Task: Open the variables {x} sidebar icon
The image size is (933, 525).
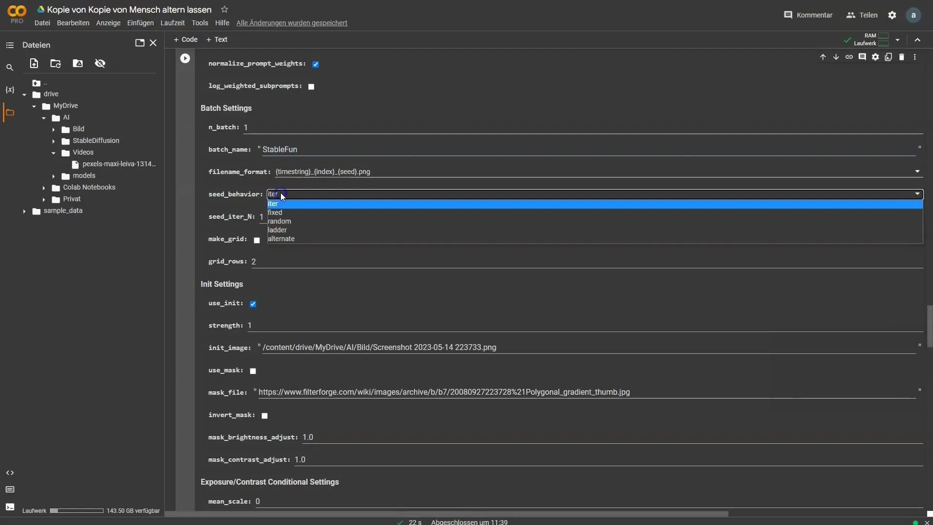Action: 10,90
